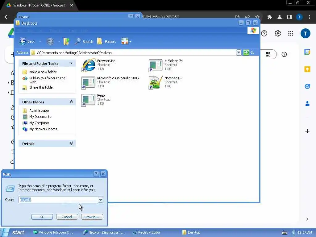Open the Chrome three-dot menu

pos(309,17)
